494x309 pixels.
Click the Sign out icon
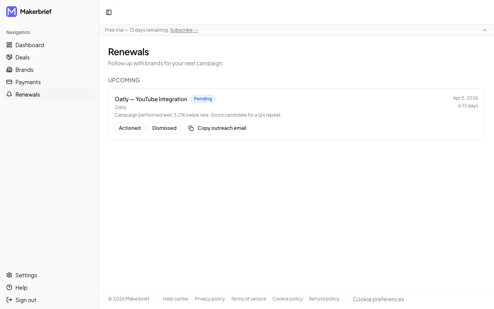point(9,300)
